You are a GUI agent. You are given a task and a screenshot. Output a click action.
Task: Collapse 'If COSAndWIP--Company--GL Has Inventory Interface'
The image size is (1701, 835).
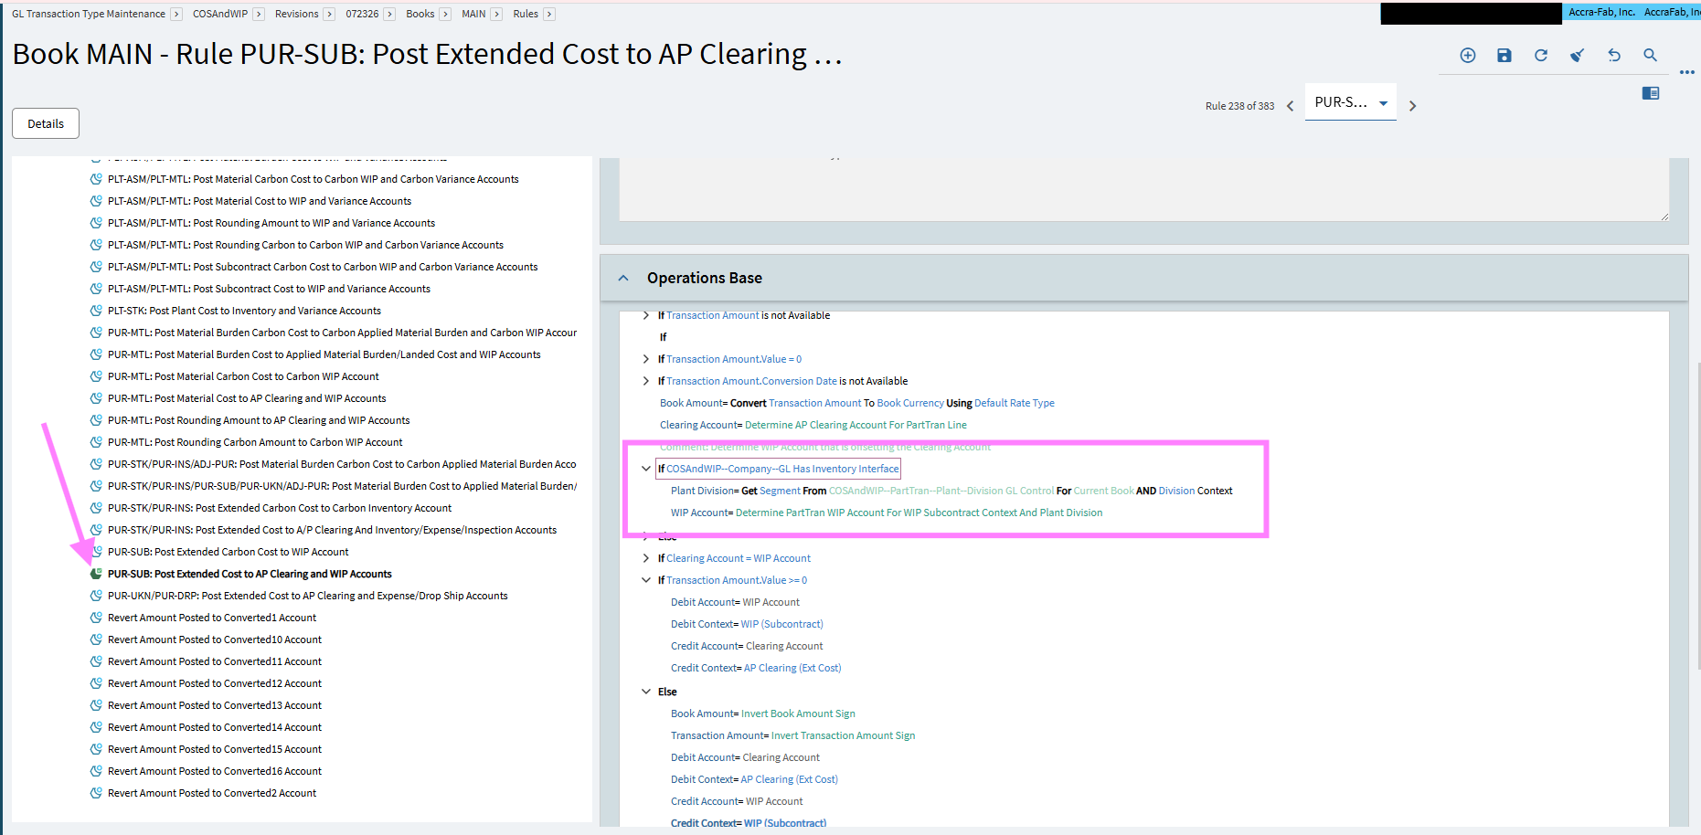point(646,469)
